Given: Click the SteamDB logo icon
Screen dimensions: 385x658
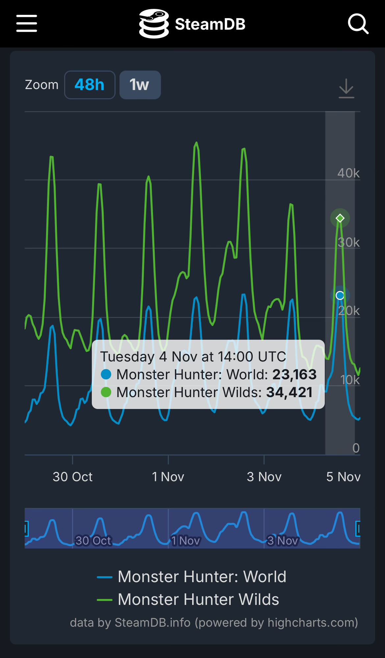Looking at the screenshot, I should (x=154, y=24).
